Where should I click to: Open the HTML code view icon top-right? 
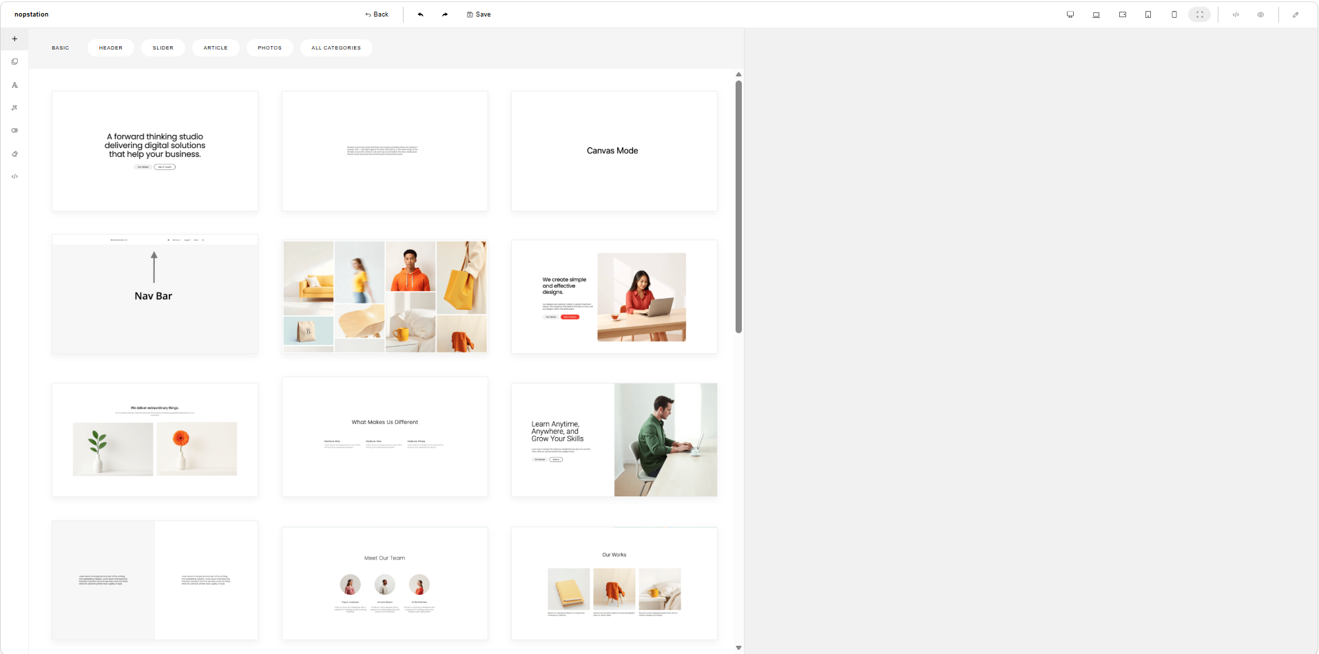1236,14
